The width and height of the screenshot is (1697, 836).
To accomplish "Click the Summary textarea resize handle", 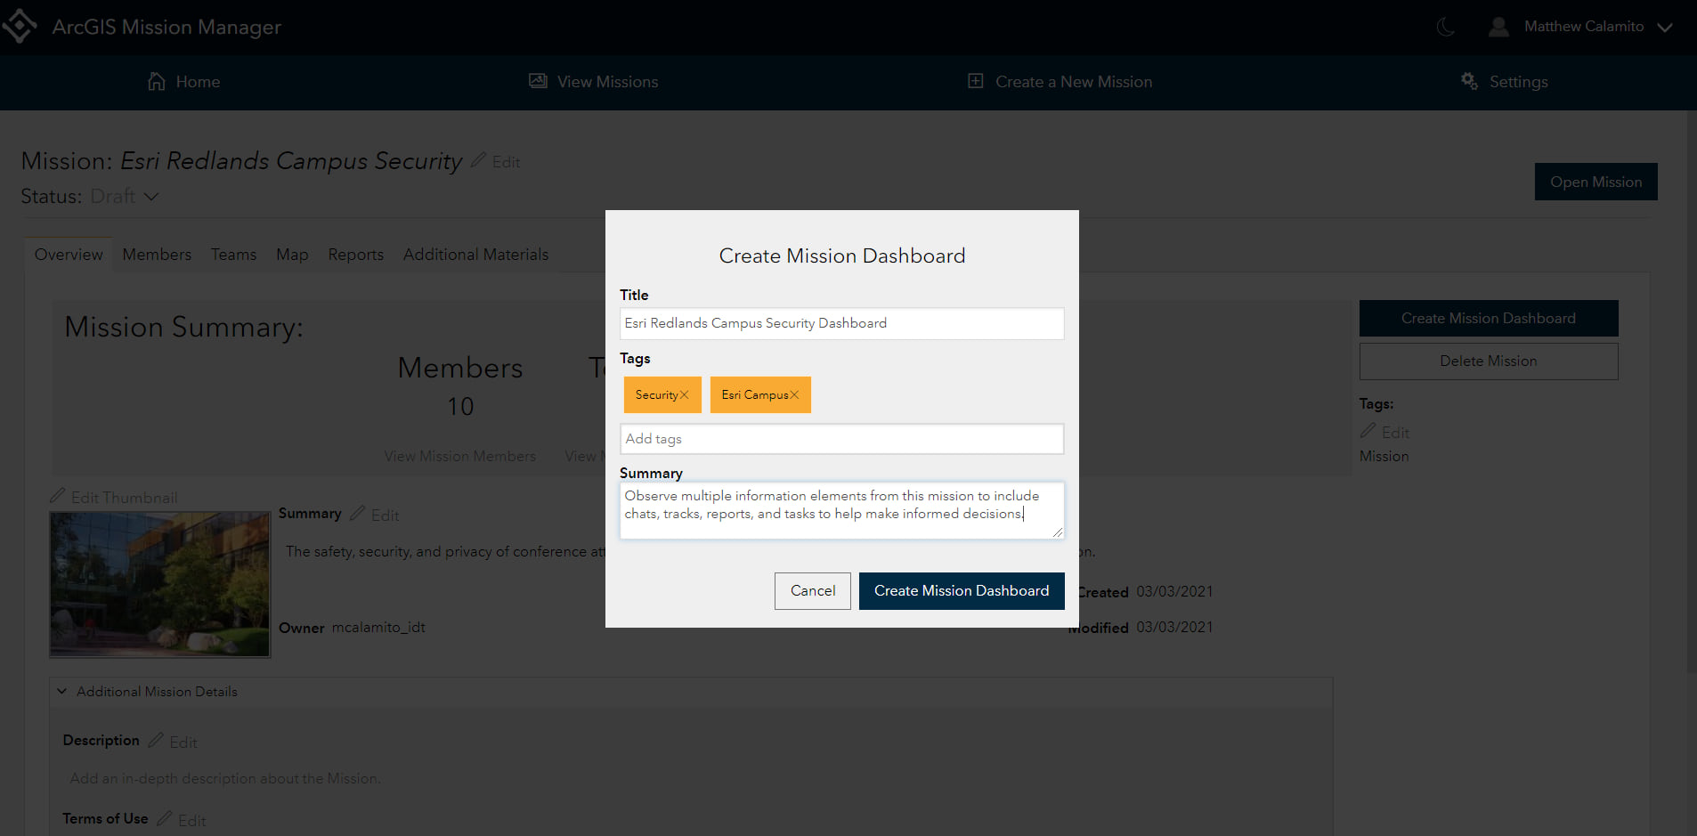I will coord(1057,532).
